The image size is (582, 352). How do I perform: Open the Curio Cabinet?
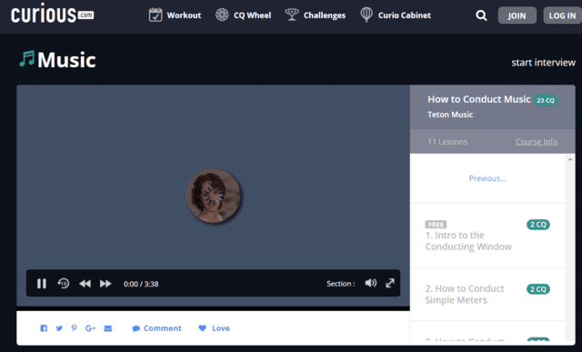396,15
